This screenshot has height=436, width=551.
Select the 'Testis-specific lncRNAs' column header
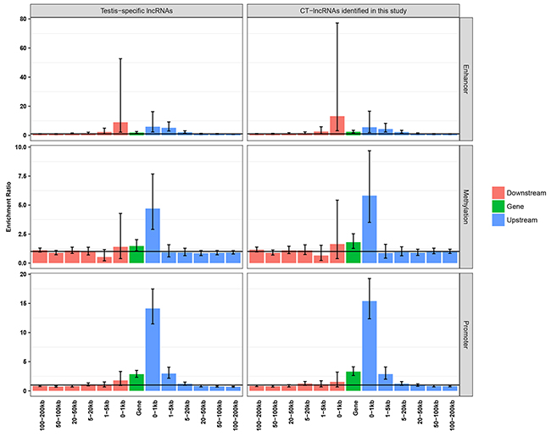click(136, 10)
